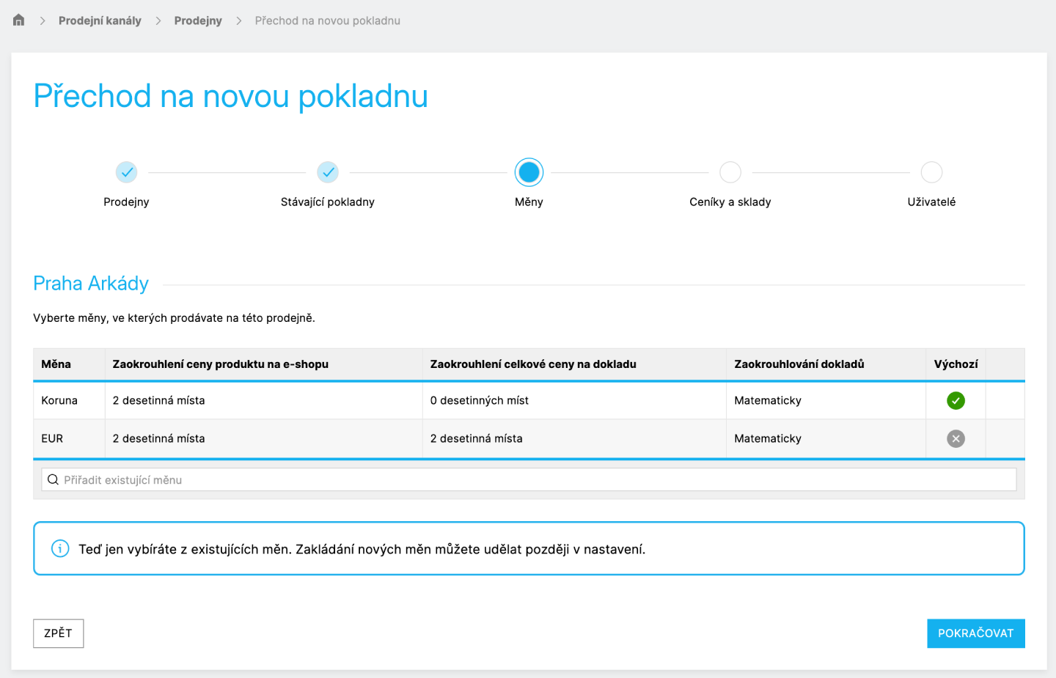
Task: Set EUR as default currency
Action: pyautogui.click(x=956, y=438)
